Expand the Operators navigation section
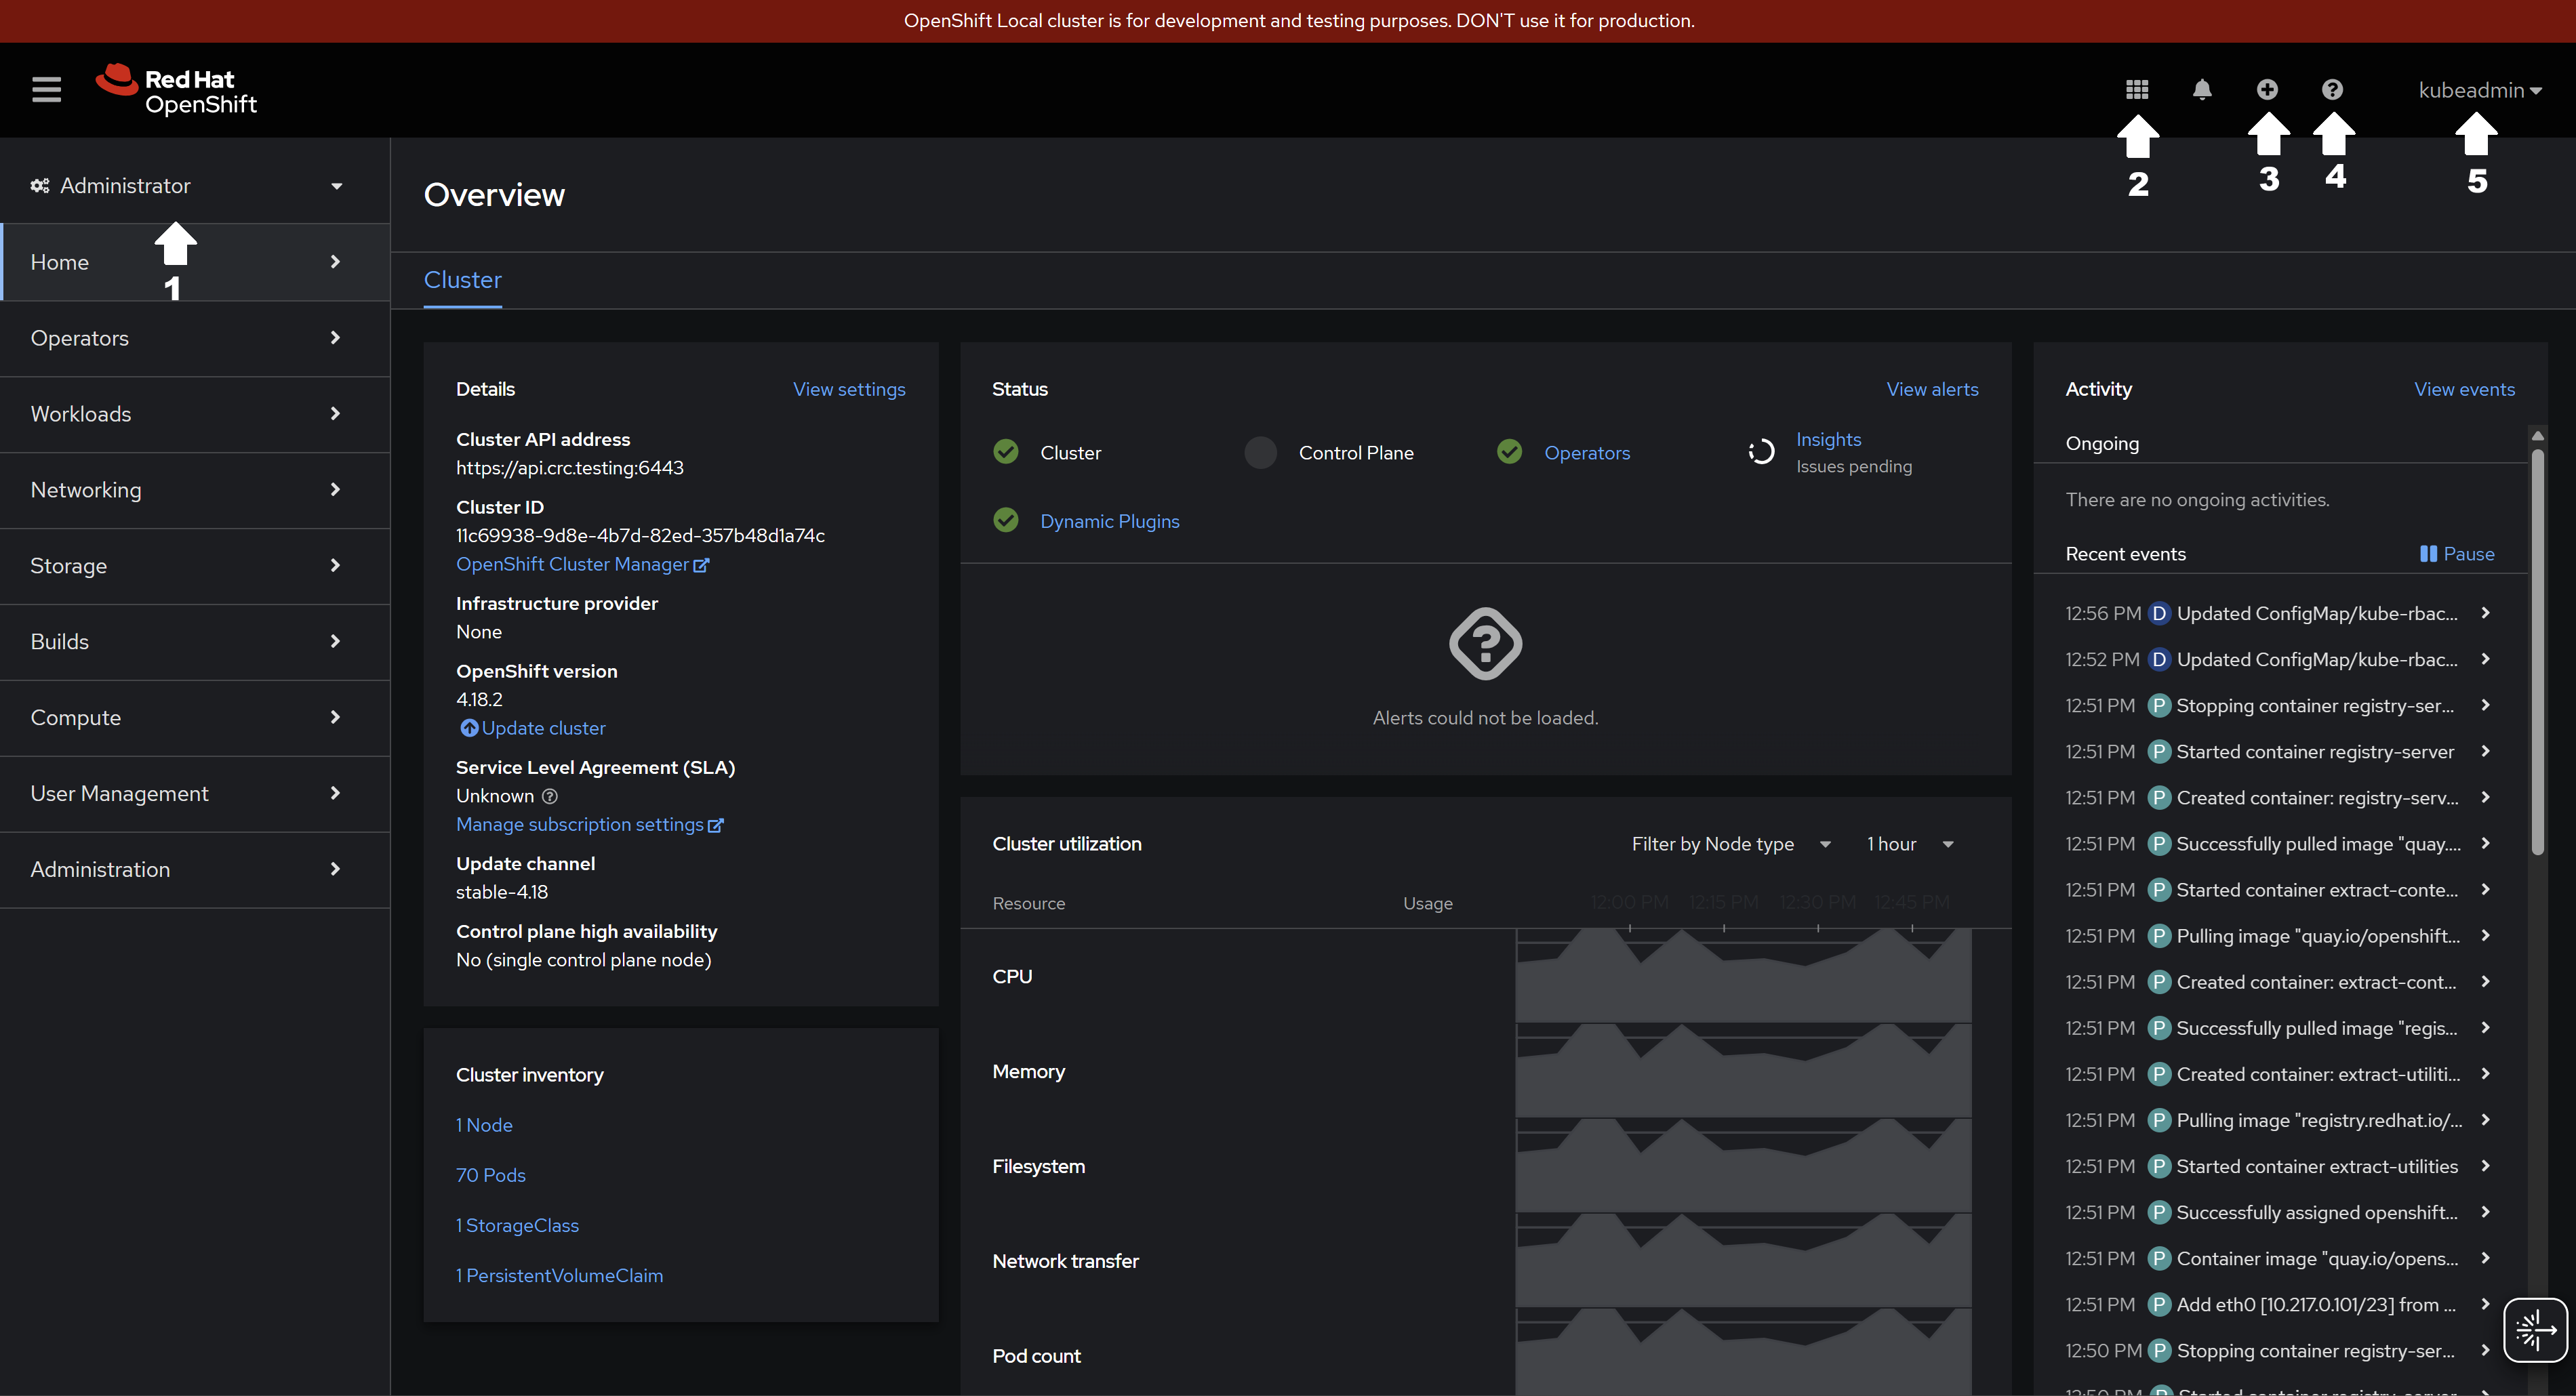The image size is (2576, 1396). click(188, 338)
